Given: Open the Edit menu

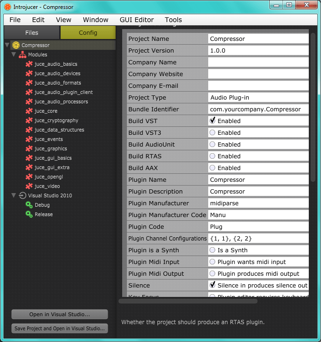Looking at the screenshot, I should pyautogui.click(x=39, y=20).
